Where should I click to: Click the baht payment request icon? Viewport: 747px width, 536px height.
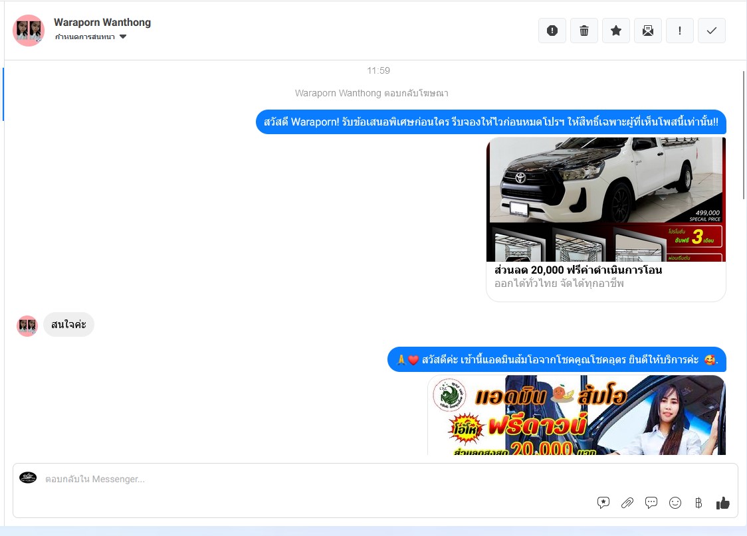pyautogui.click(x=698, y=503)
